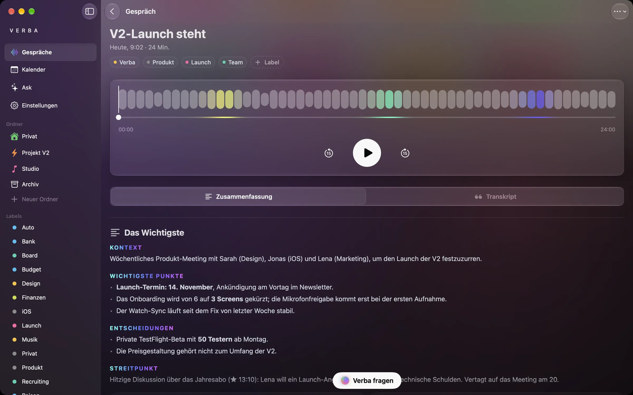Filter by the Recruiting label
Screen dimensions: 633x395
coord(50,381)
